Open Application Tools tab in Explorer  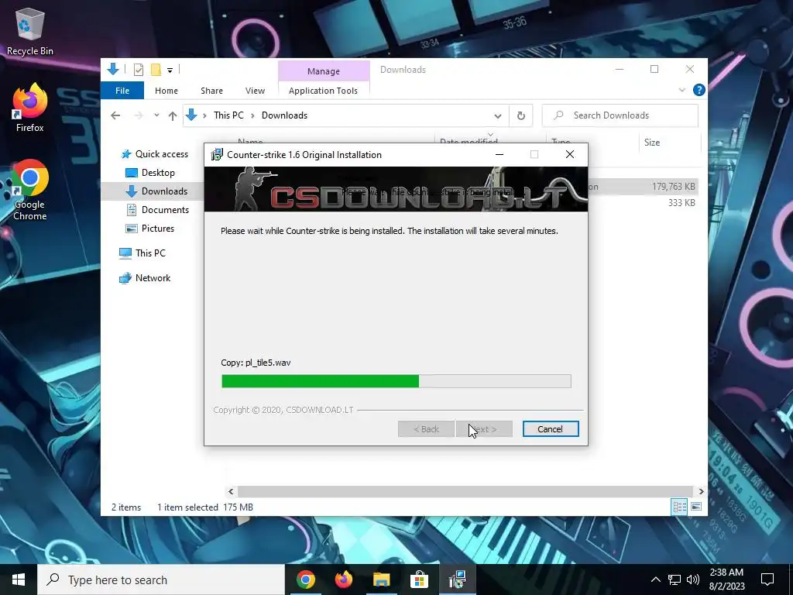323,91
